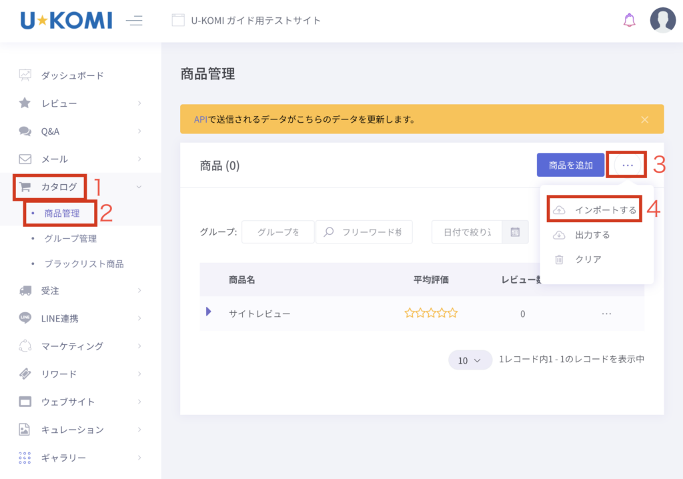Collapse sidebar with hamburger menu icon
The image size is (683, 479).
point(134,21)
